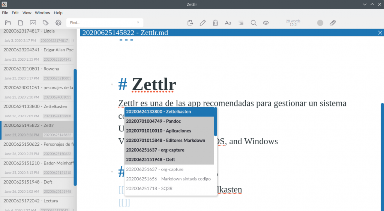Screen dimensions: 384x211
Task: Open the Ligeia note in file list
Action: point(37,36)
